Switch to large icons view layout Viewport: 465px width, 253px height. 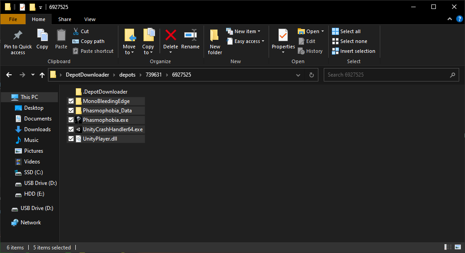(458, 247)
